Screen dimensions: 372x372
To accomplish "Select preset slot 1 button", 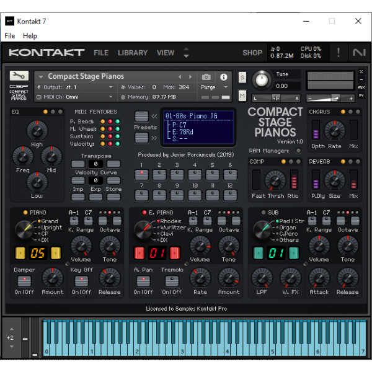I will pyautogui.click(x=141, y=175).
